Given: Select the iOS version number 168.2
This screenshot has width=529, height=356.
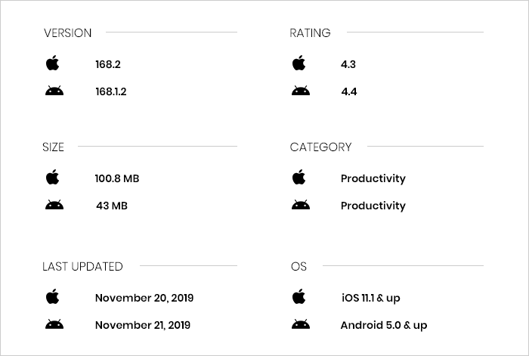Looking at the screenshot, I should [108, 64].
